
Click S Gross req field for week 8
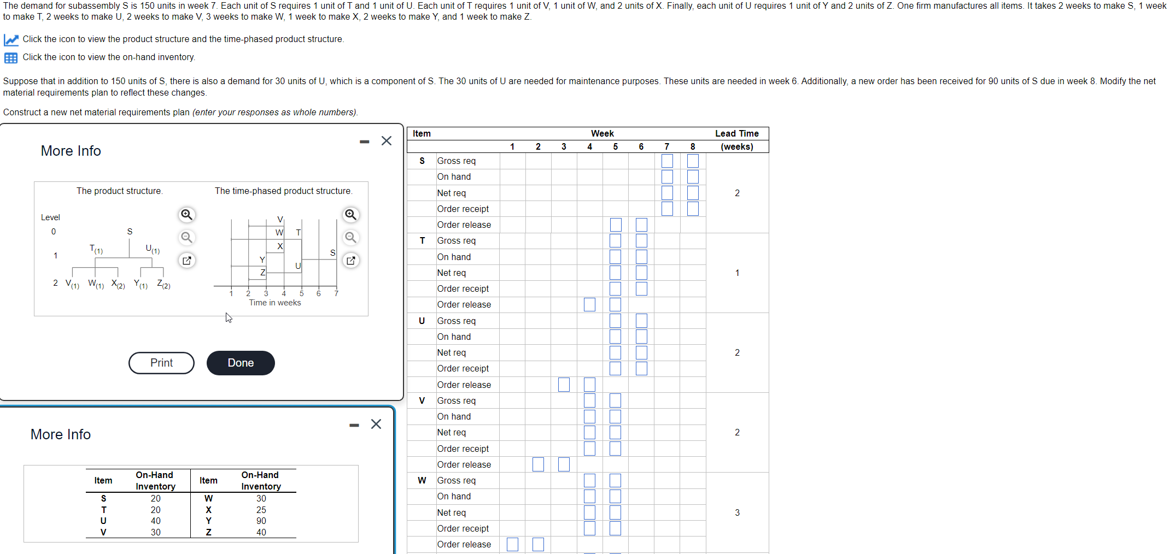tap(693, 161)
